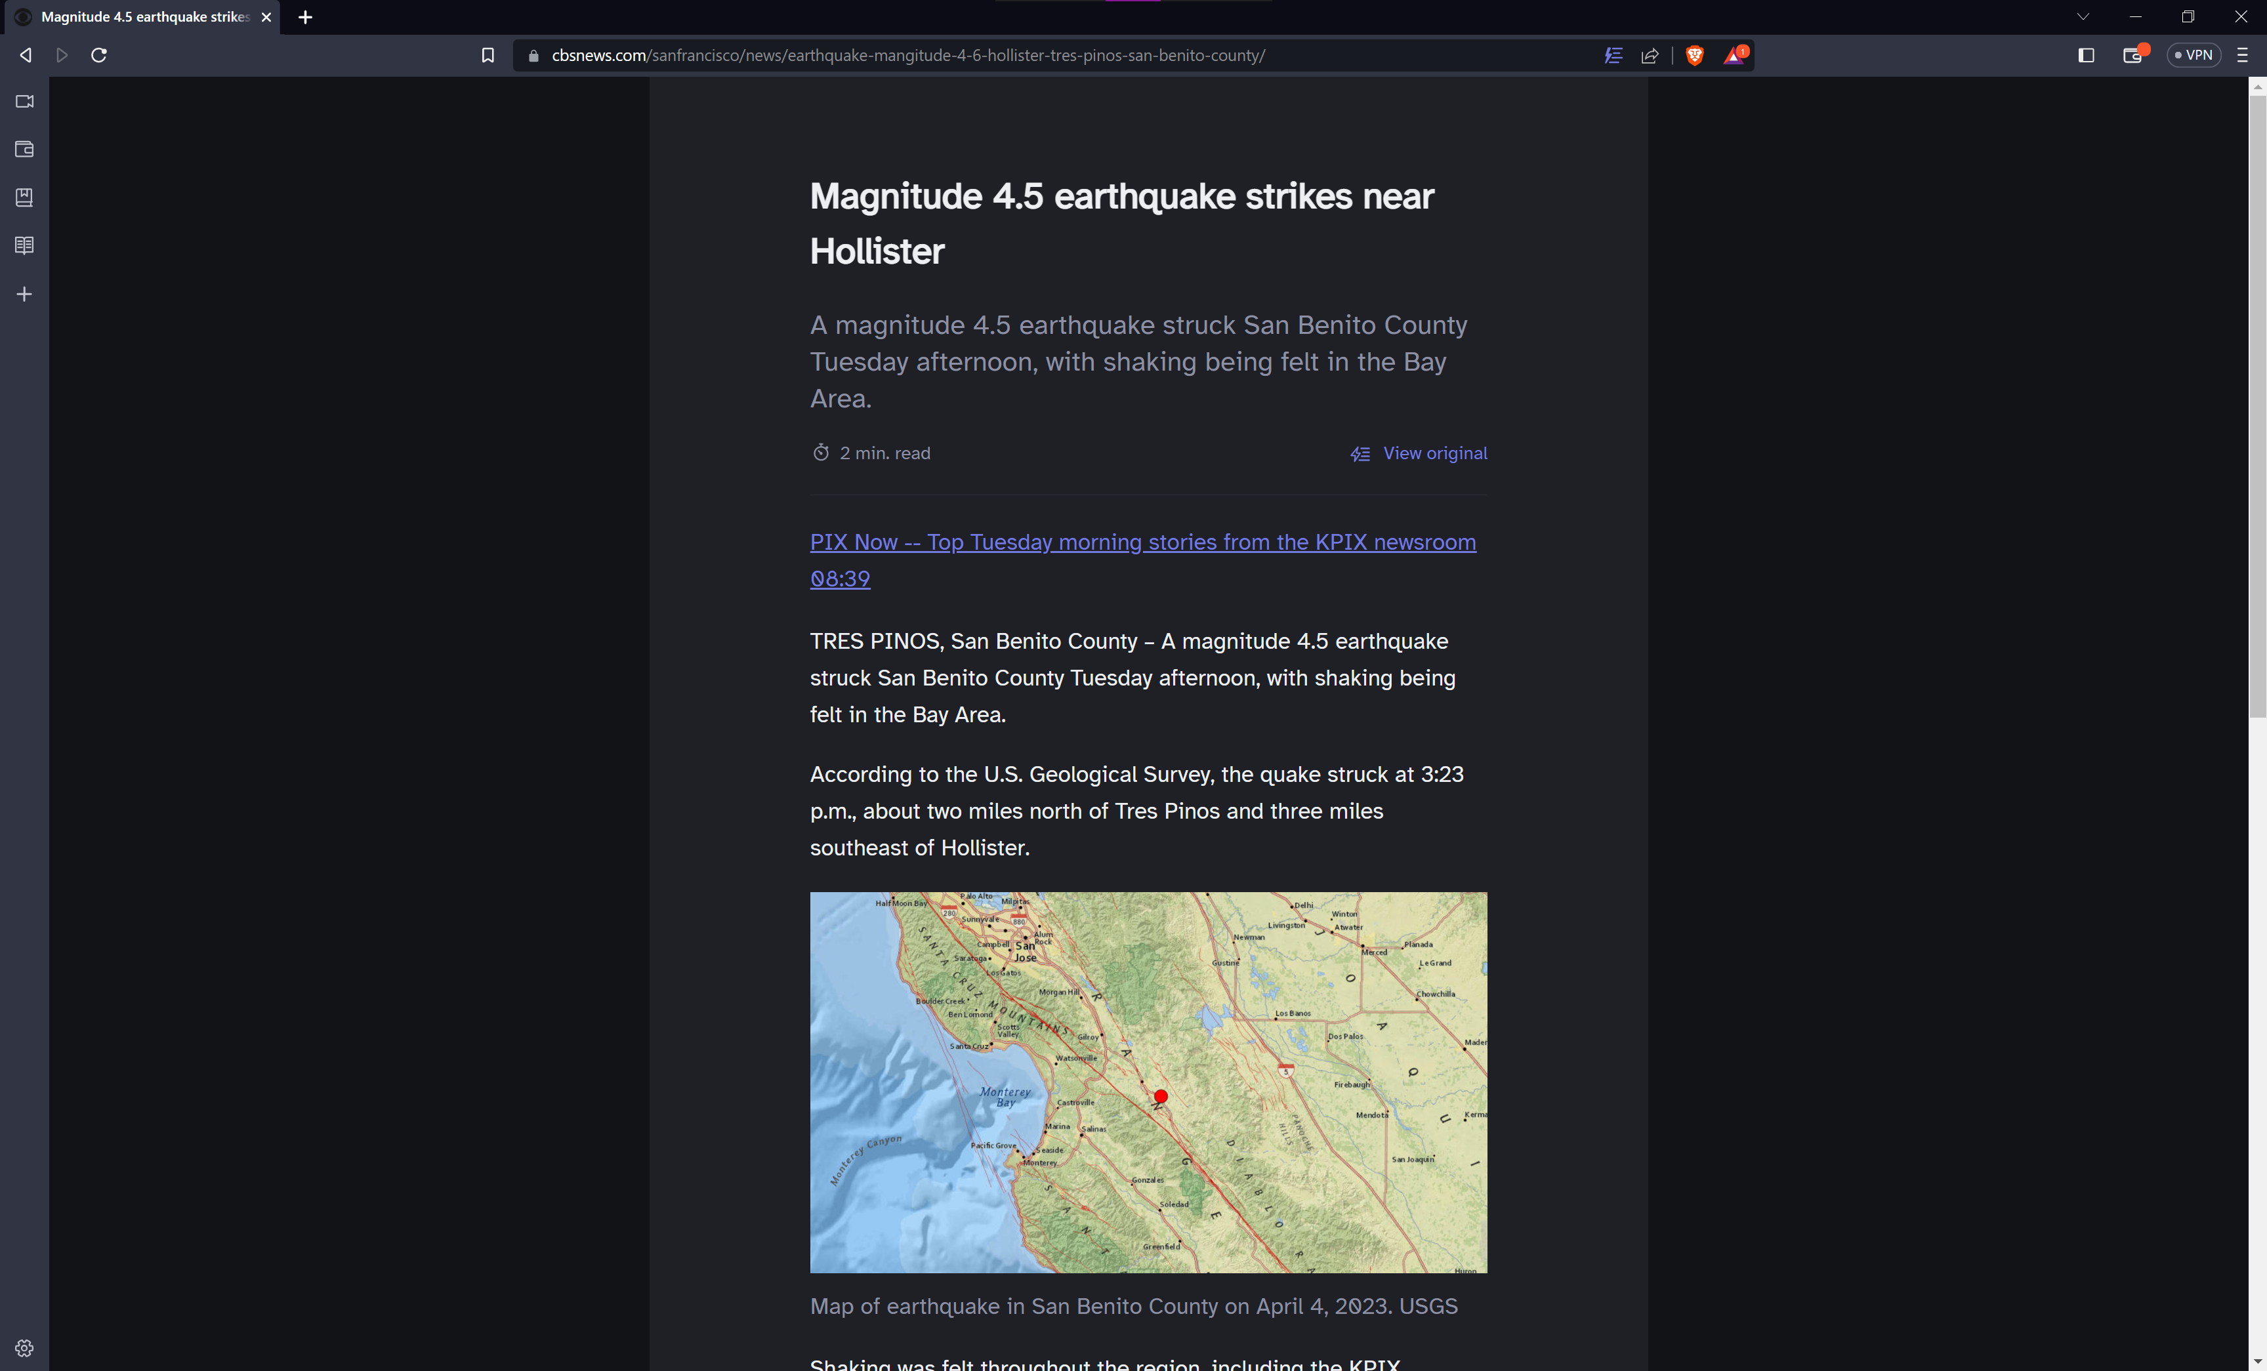Open the Wallet panel in the sidebar
The width and height of the screenshot is (2267, 1371).
(x=24, y=149)
